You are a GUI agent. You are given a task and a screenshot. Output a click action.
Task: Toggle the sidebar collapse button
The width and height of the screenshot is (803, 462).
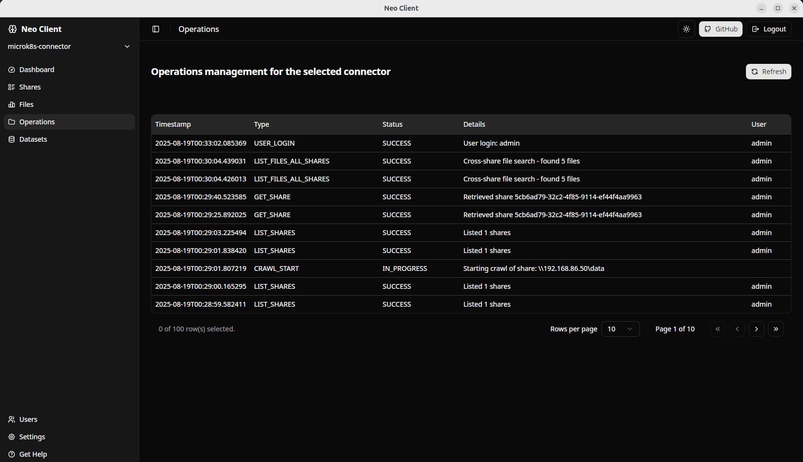coord(155,29)
